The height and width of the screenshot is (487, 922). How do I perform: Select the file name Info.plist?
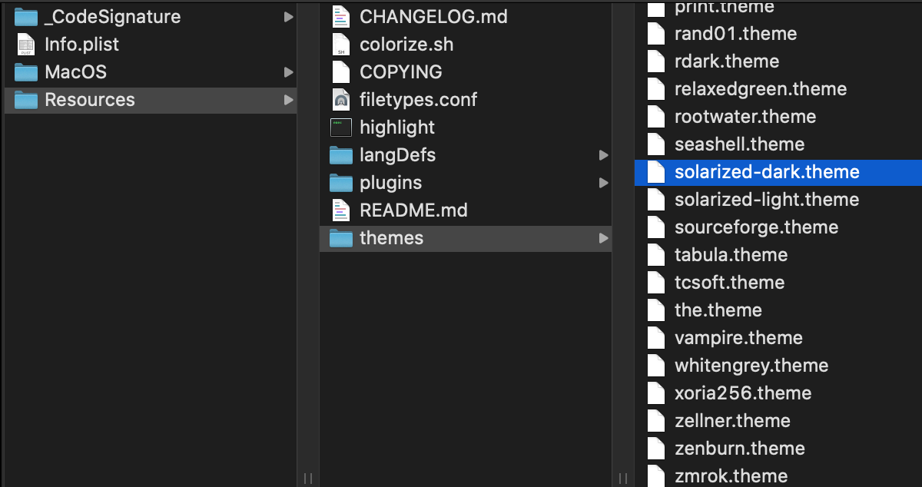pyautogui.click(x=82, y=45)
